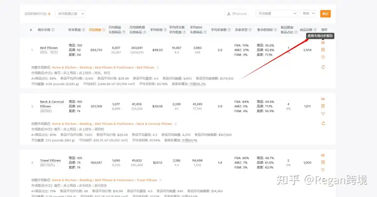
Task: Open Bedding link in Travel Pillows path
Action: tap(86, 180)
